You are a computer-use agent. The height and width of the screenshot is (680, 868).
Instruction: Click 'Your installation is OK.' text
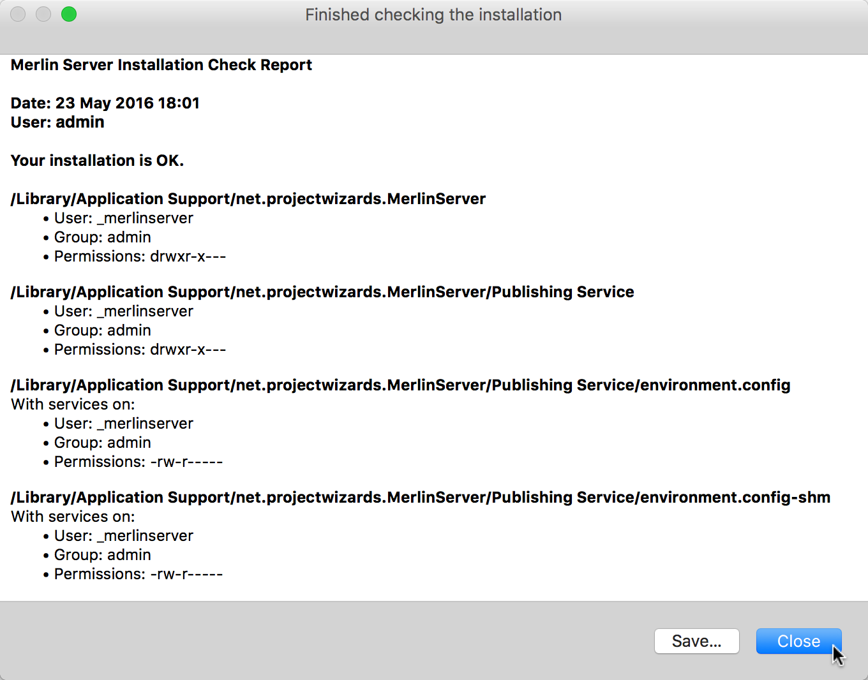[98, 161]
